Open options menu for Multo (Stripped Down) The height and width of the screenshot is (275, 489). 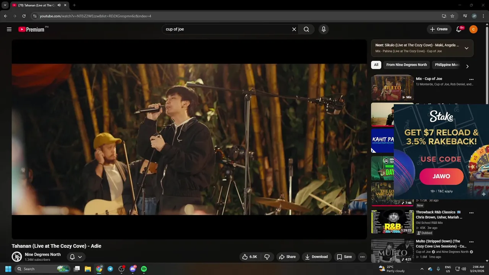coord(471,242)
